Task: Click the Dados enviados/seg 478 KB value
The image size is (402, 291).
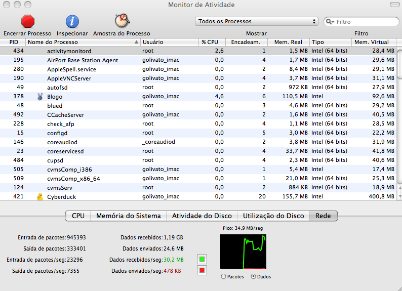Action: pyautogui.click(x=172, y=271)
